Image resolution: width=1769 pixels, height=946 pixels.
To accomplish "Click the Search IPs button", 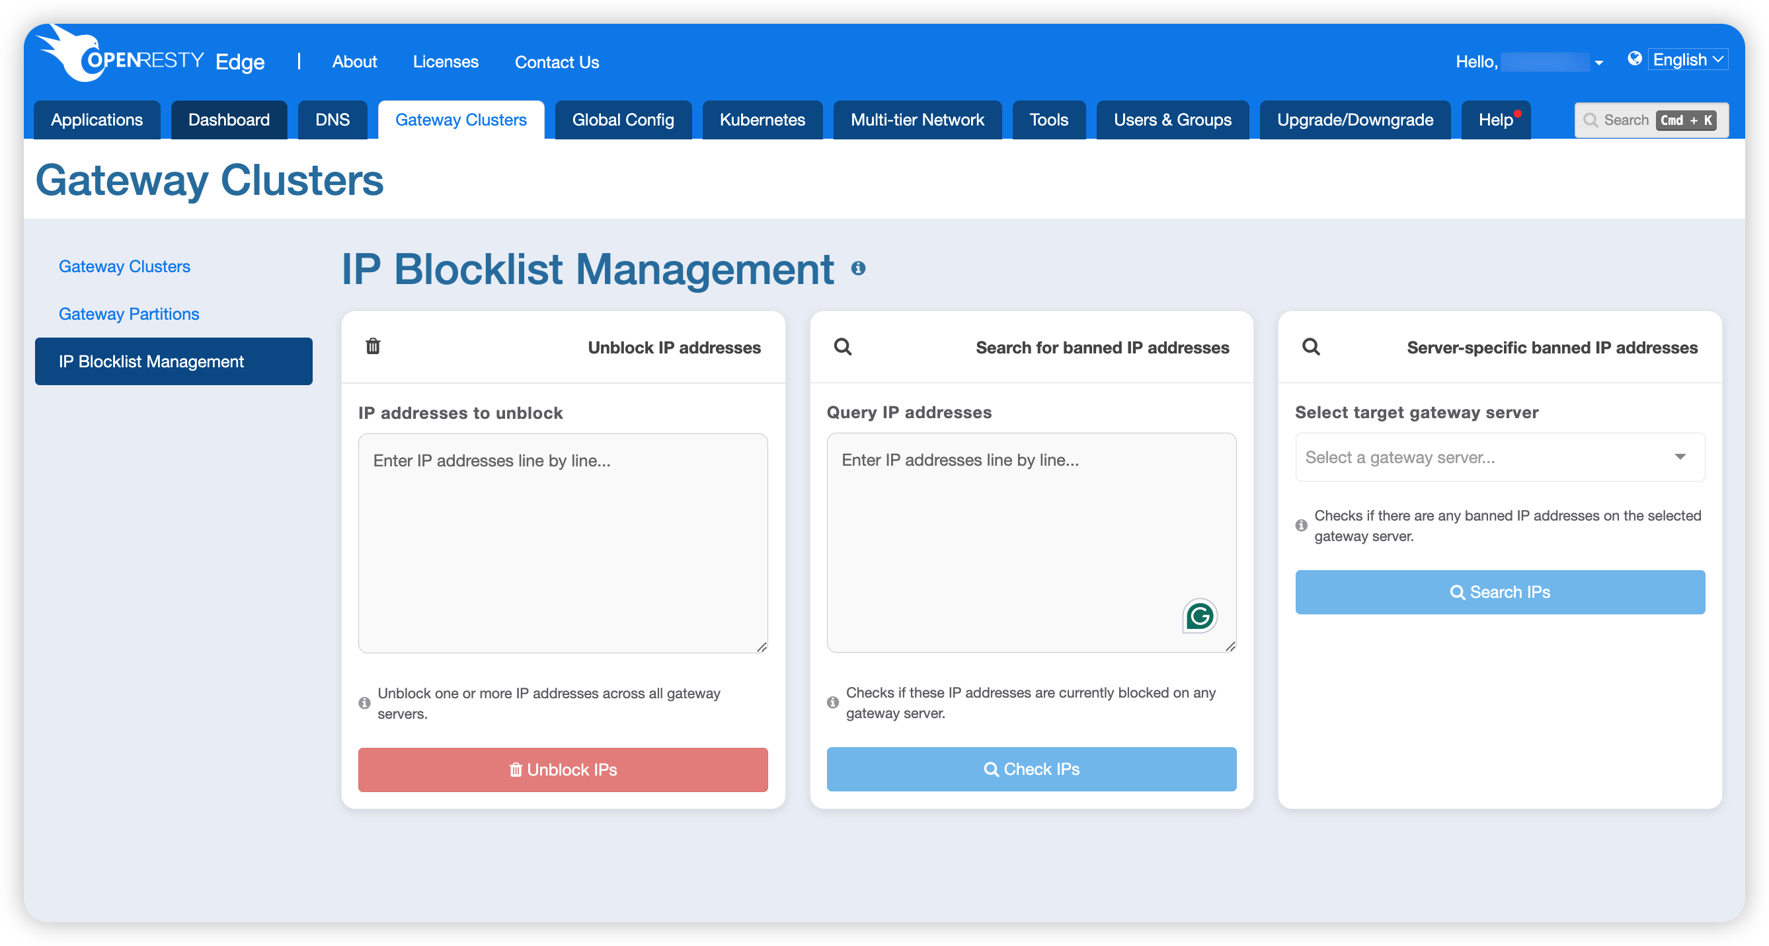I will tap(1499, 592).
